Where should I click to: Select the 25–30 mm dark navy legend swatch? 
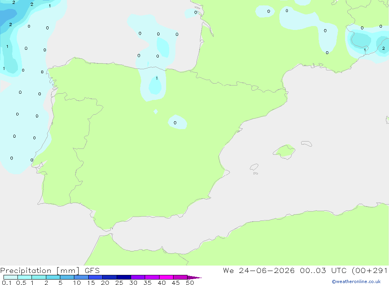coord(124,277)
